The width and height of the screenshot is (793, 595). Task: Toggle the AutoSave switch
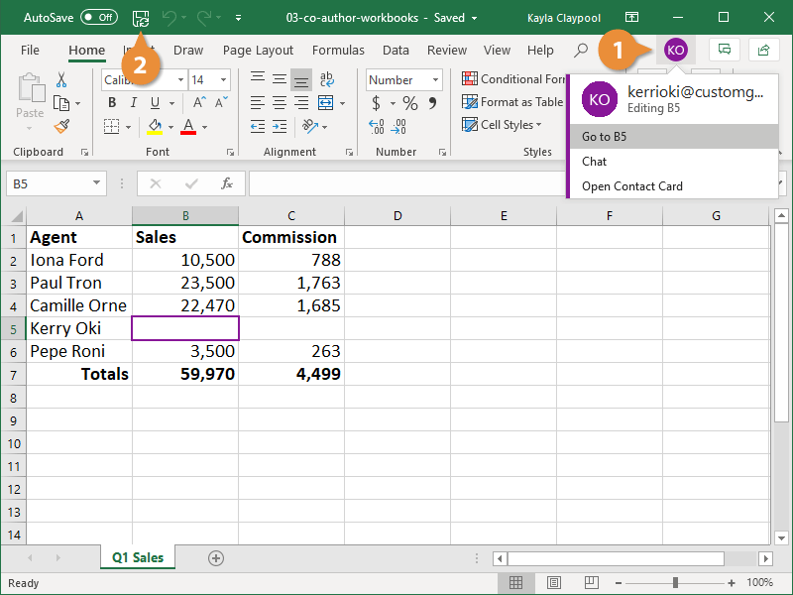pyautogui.click(x=98, y=18)
